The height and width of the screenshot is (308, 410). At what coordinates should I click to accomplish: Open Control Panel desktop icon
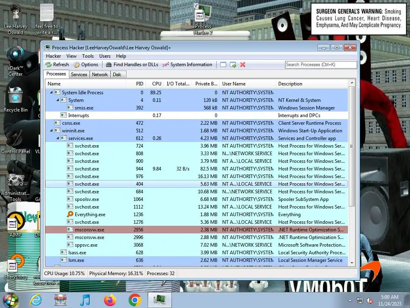[16, 142]
